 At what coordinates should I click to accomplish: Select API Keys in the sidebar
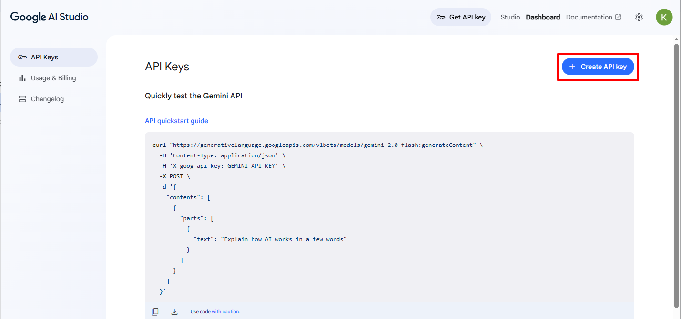pyautogui.click(x=54, y=57)
